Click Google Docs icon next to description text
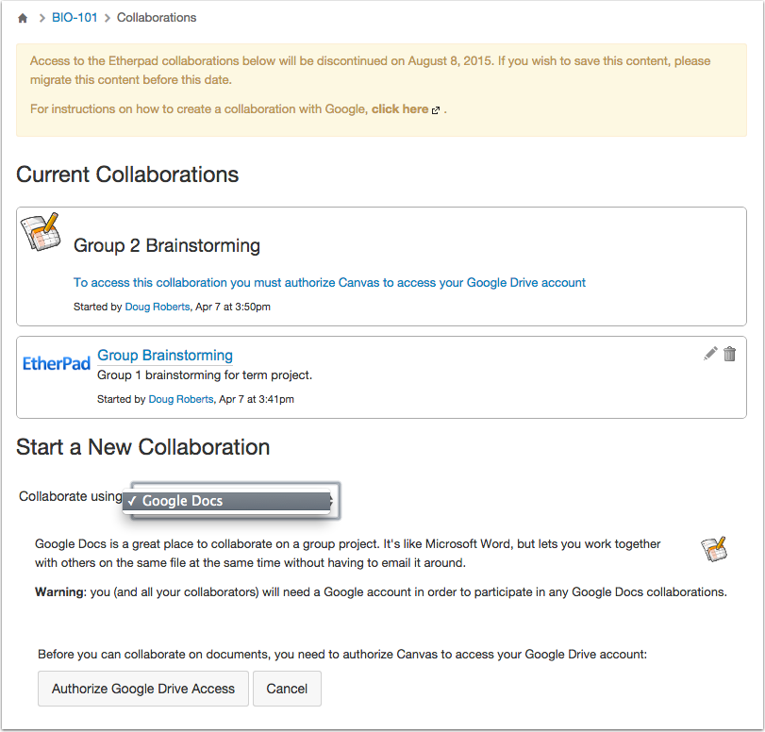Screen dimensions: 765x732 [713, 549]
